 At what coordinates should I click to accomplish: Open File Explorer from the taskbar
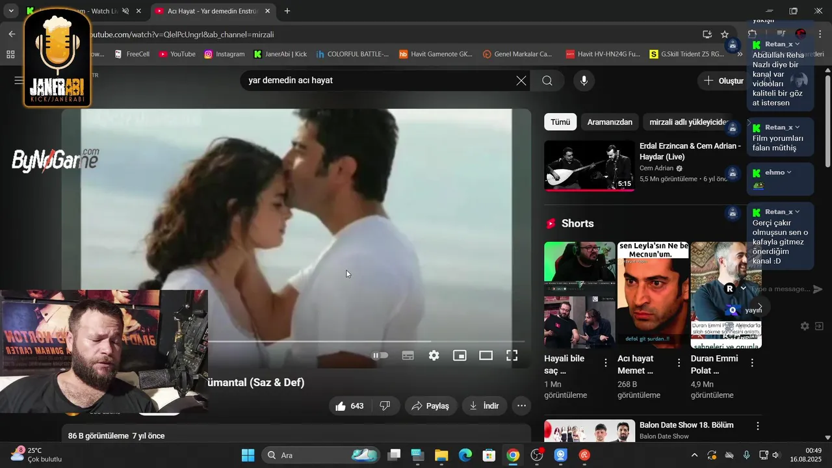tap(441, 455)
